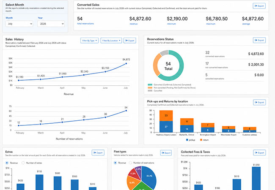Click the maximum link under $6,780.50
This screenshot has width=275, height=190.
(x=210, y=24)
